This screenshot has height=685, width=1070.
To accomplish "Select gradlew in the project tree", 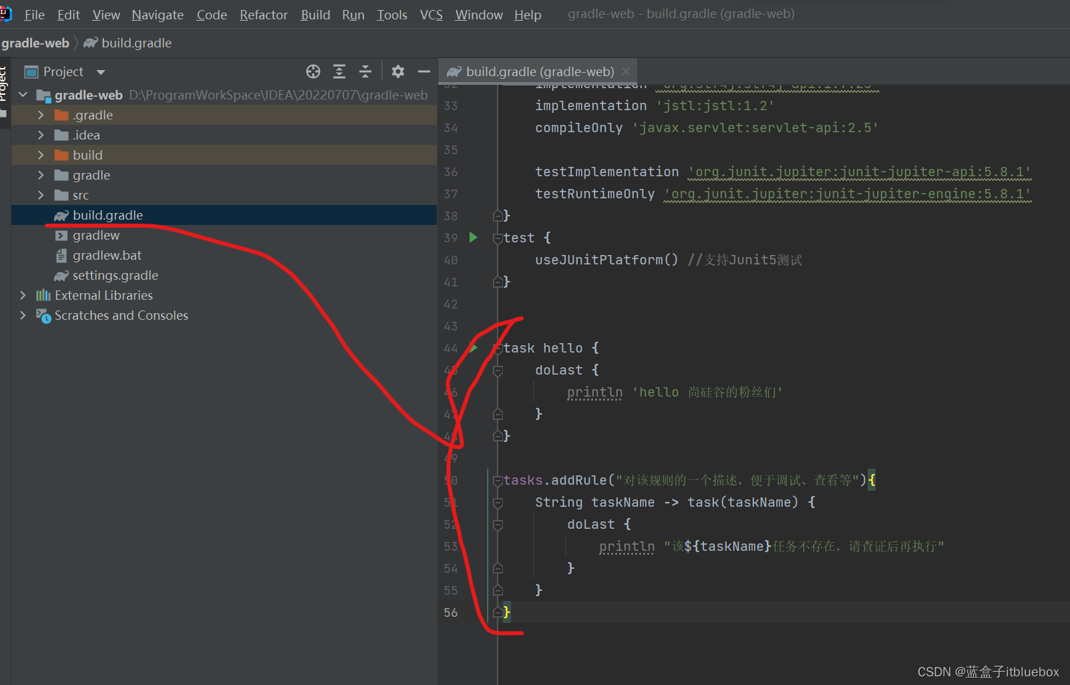I will (x=224, y=235).
